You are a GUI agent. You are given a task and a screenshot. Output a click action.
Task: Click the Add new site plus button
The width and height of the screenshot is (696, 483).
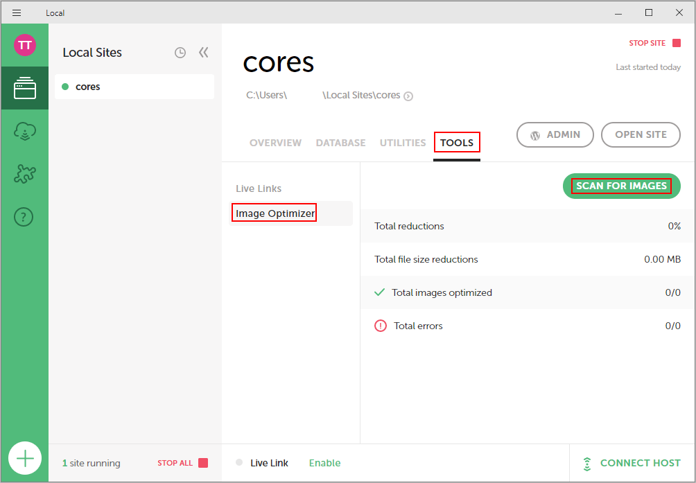[25, 458]
